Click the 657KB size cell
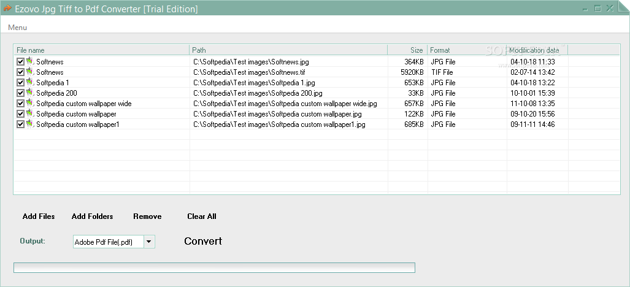The image size is (630, 287). [414, 104]
